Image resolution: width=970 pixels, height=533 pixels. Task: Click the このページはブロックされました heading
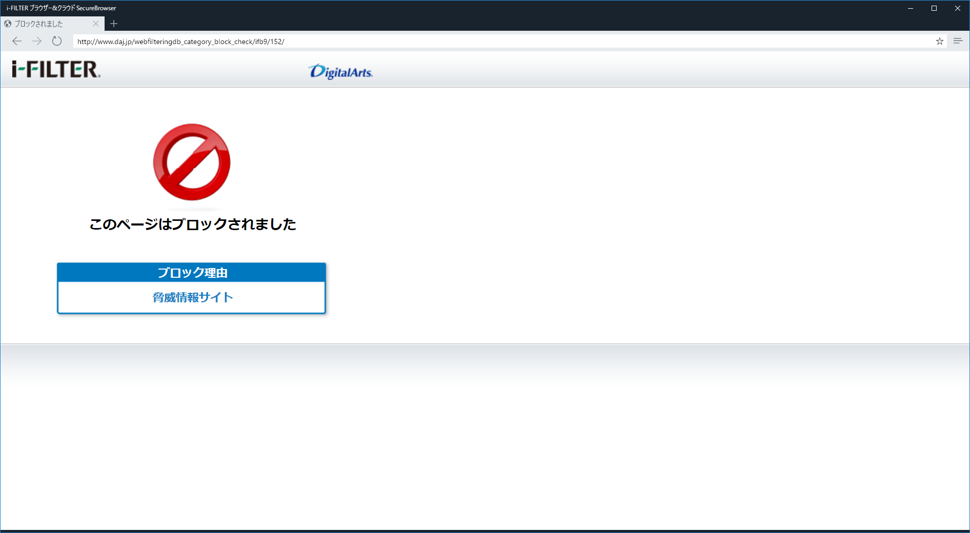point(192,224)
